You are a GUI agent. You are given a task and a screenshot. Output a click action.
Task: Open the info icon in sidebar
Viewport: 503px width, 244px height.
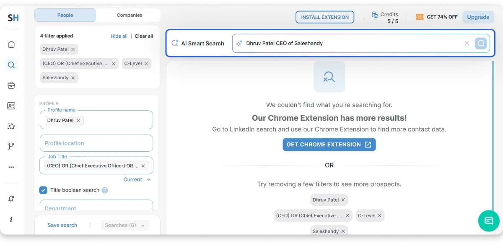coord(11,219)
